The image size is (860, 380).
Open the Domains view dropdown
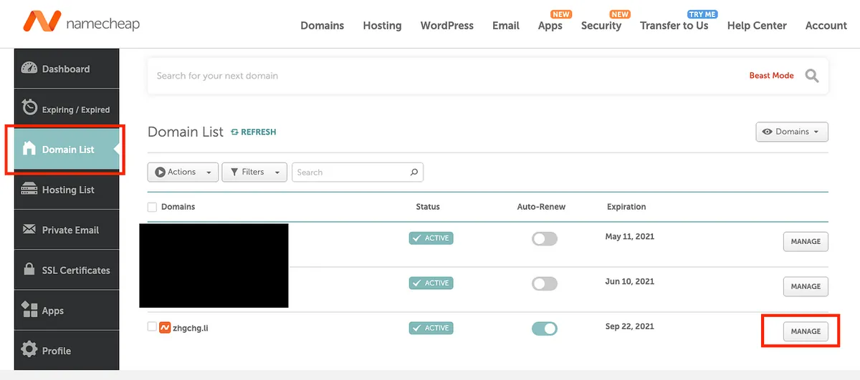[792, 132]
